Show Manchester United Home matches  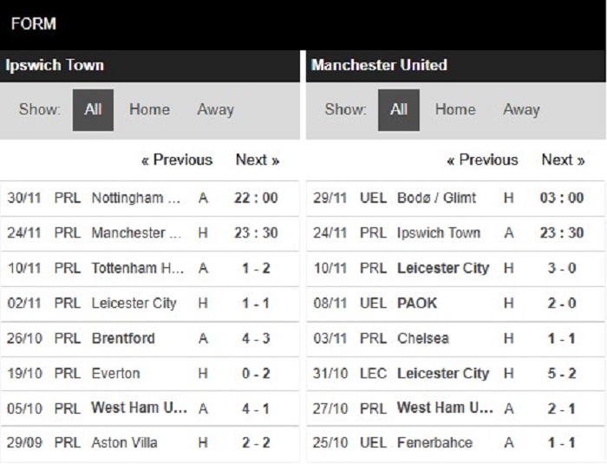coord(455,109)
